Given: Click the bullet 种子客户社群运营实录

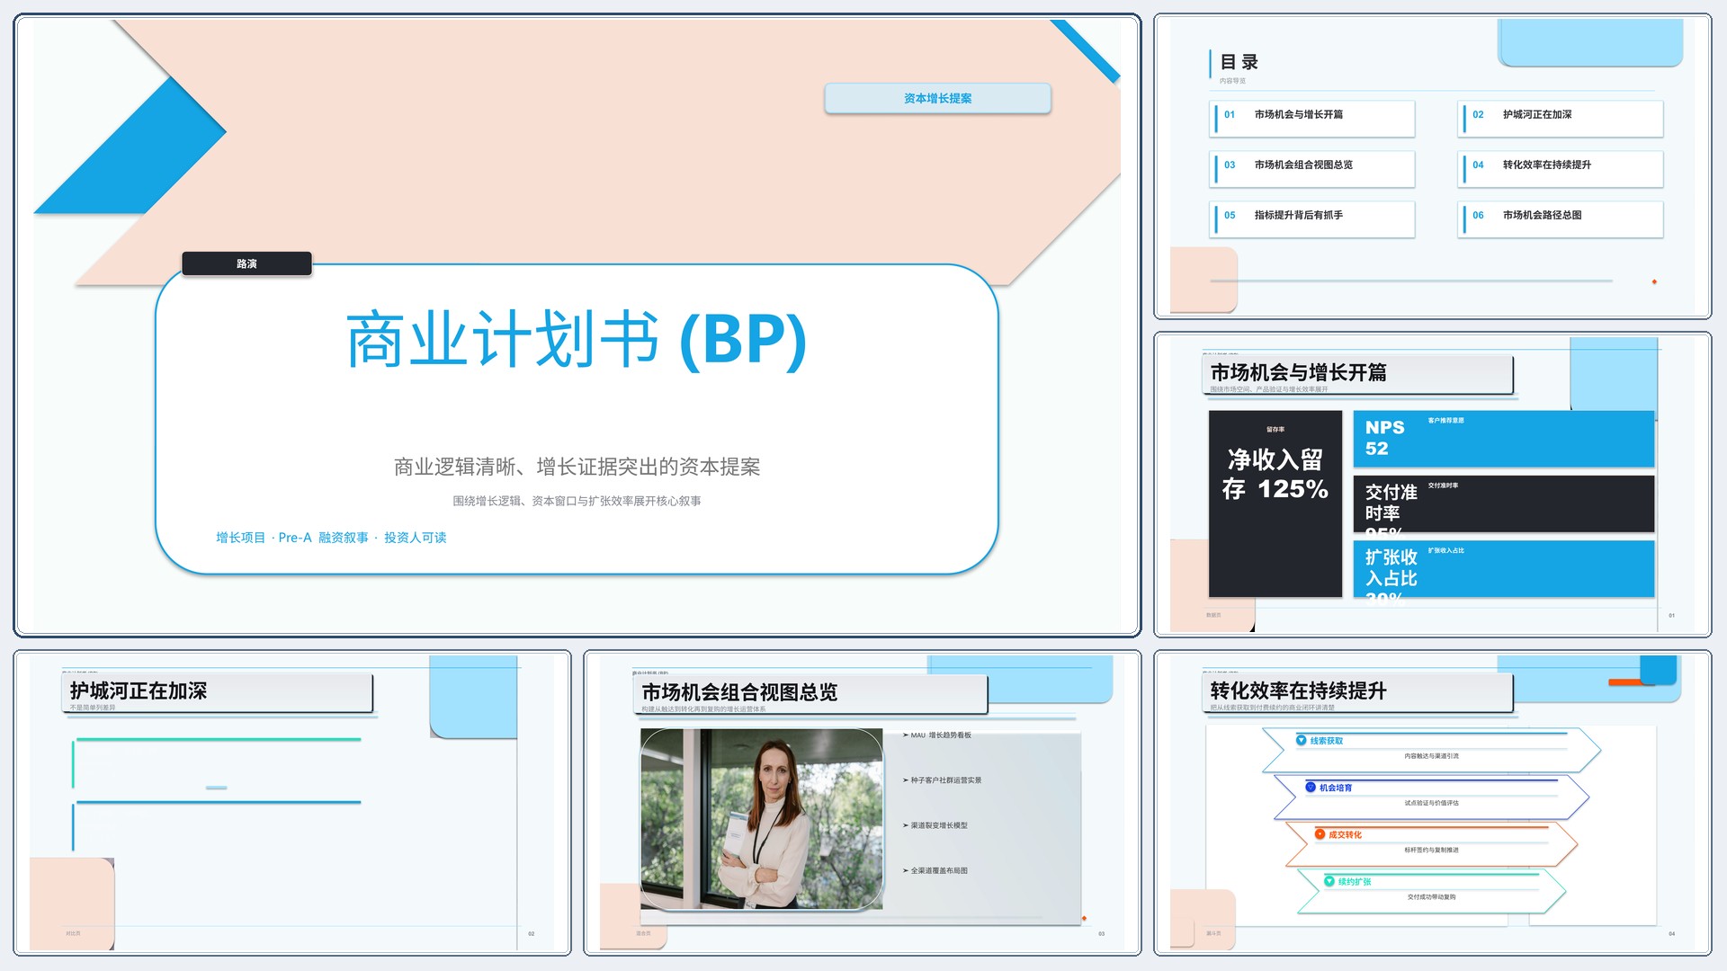Looking at the screenshot, I should coord(945,780).
